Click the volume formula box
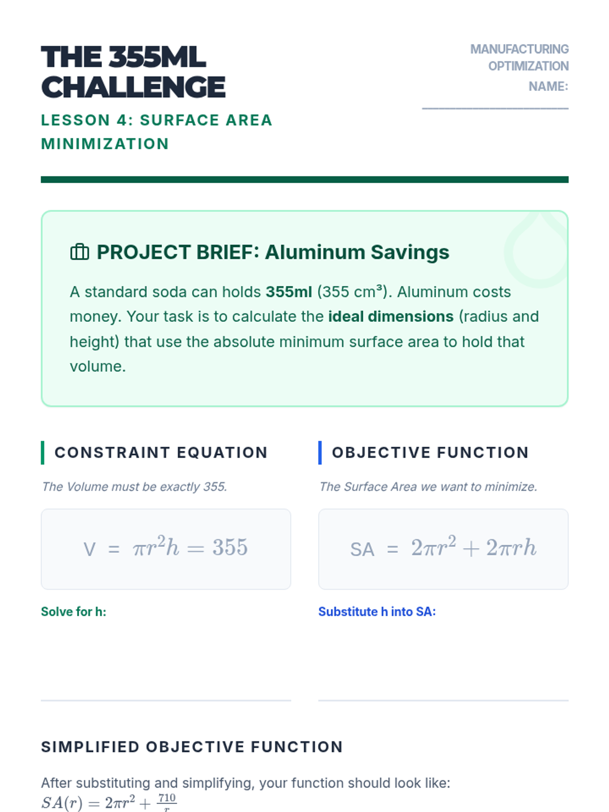 coord(166,549)
